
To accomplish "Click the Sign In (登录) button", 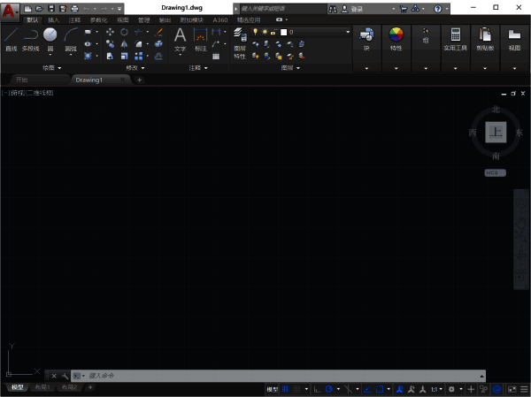I will coord(357,9).
